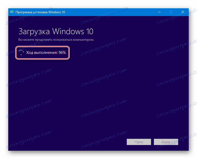
Task: Minimize the Windows 10 setup window
Action: click(x=159, y=12)
